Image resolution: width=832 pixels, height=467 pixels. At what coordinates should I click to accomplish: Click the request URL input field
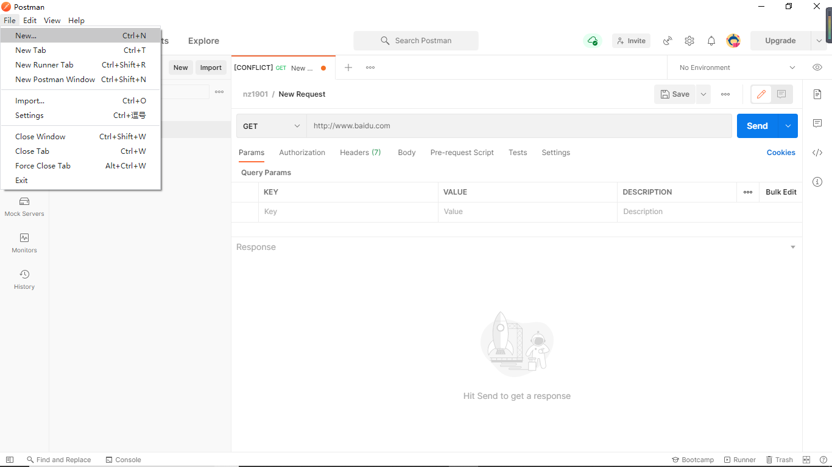pyautogui.click(x=519, y=126)
